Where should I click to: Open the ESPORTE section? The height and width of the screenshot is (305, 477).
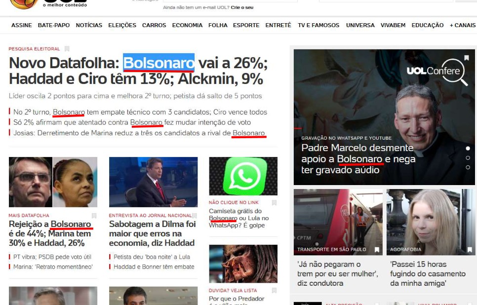[246, 25]
